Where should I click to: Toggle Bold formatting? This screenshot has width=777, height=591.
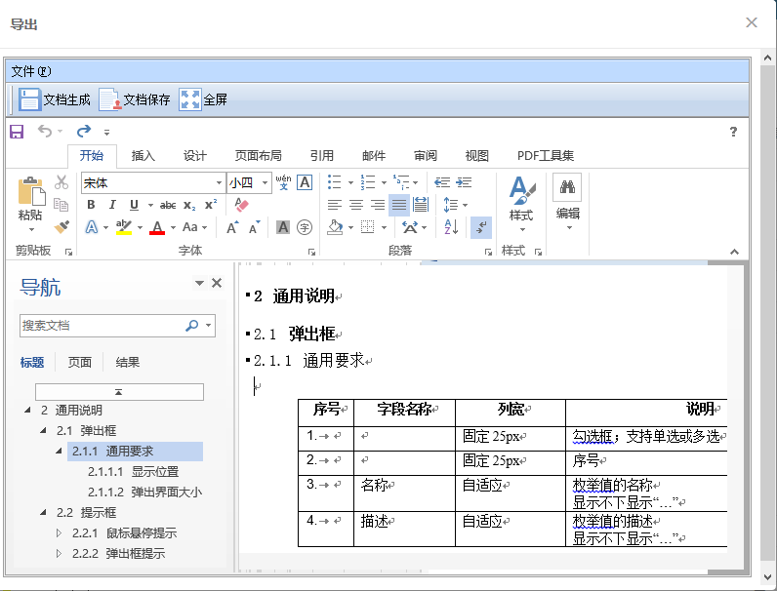click(x=91, y=205)
